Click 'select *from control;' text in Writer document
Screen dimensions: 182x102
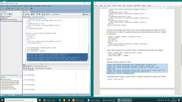(115, 79)
